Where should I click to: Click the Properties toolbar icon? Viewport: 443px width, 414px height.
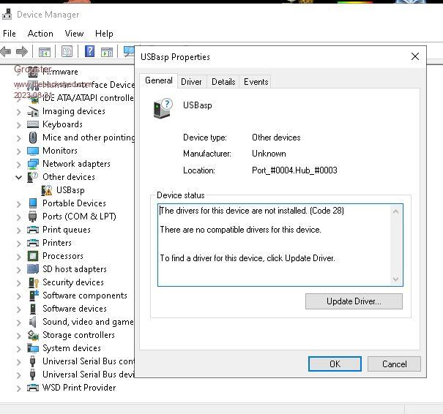click(x=67, y=52)
